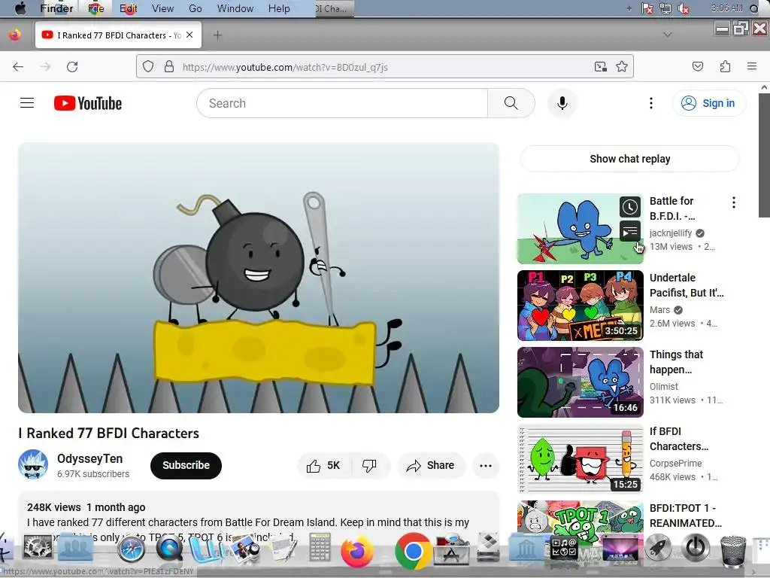Open If BFDI Characters thumbnail

(581, 458)
